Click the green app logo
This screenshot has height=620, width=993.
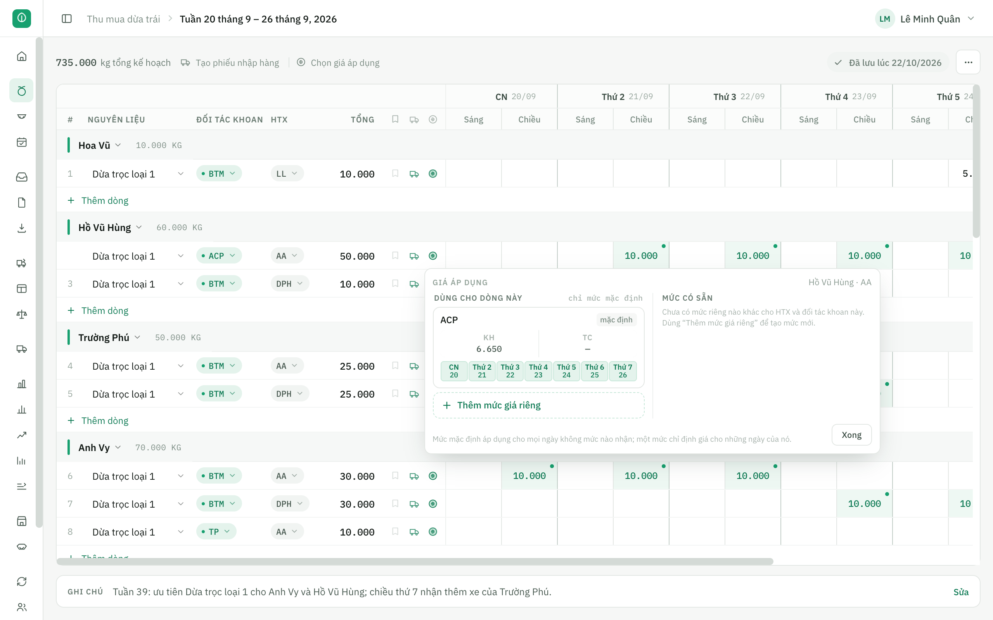[x=22, y=19]
